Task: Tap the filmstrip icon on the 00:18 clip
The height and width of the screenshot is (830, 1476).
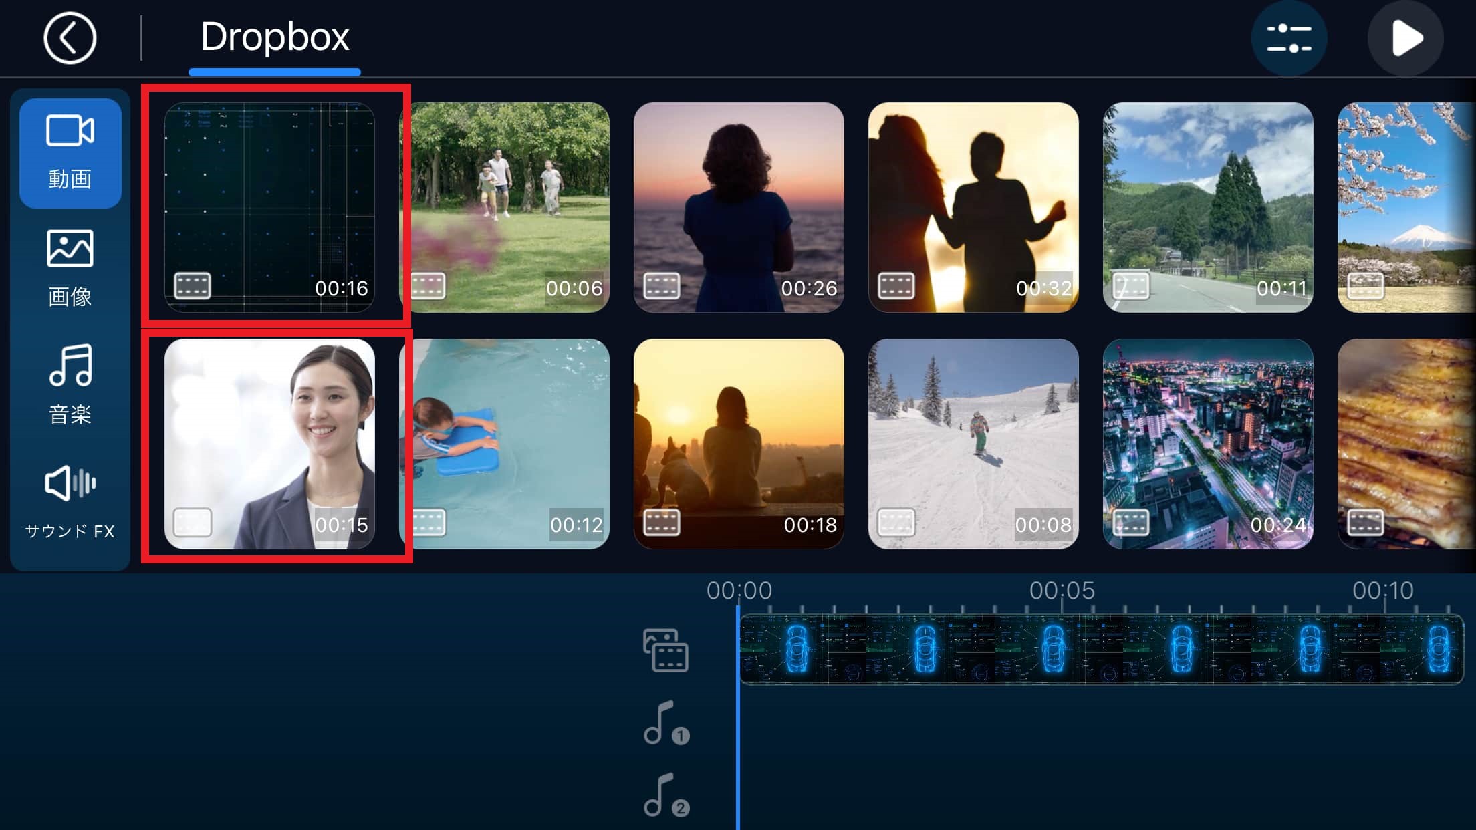Action: click(662, 523)
